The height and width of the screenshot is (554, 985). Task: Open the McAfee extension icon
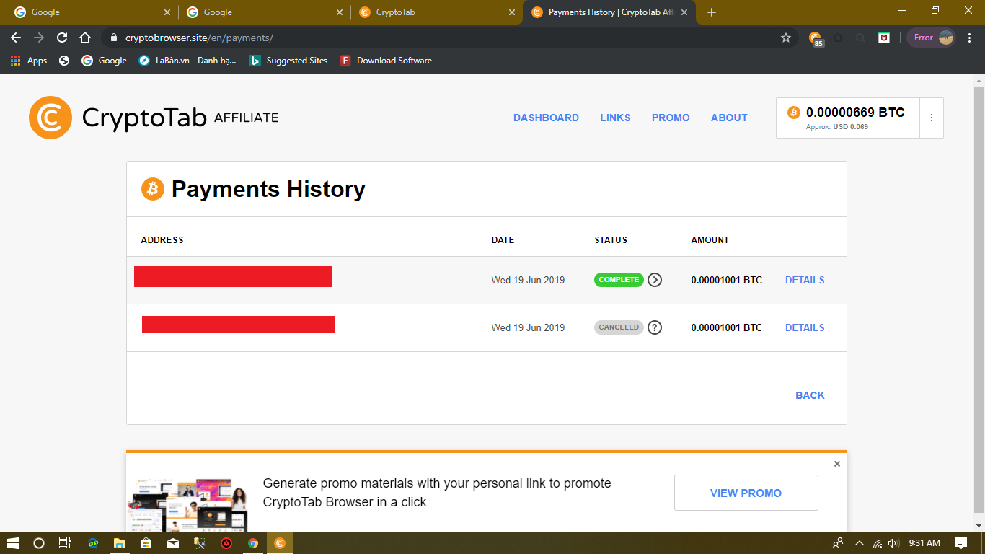pos(884,38)
